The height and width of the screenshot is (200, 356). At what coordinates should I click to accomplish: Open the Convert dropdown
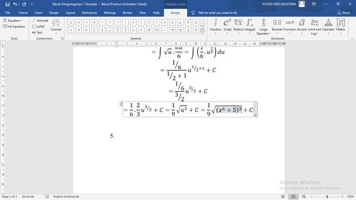pos(56,27)
